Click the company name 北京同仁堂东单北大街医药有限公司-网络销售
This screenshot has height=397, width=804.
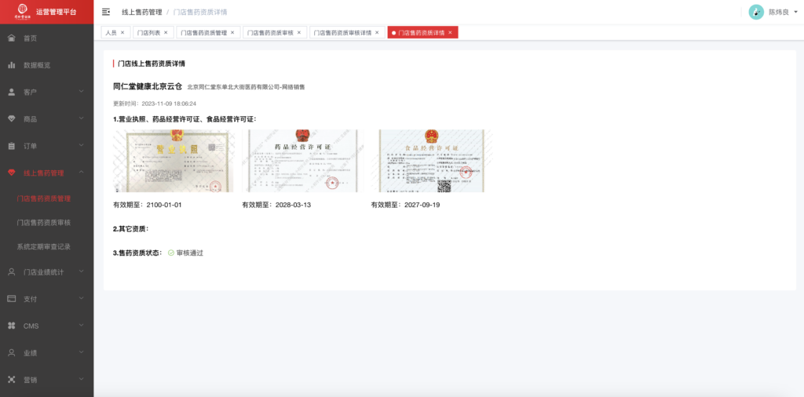point(246,87)
